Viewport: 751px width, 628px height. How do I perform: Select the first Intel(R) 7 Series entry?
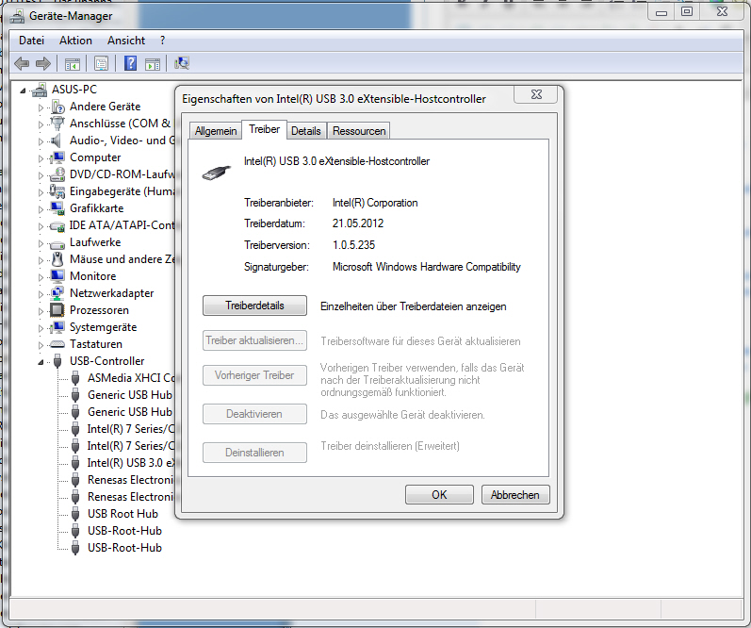tap(130, 429)
